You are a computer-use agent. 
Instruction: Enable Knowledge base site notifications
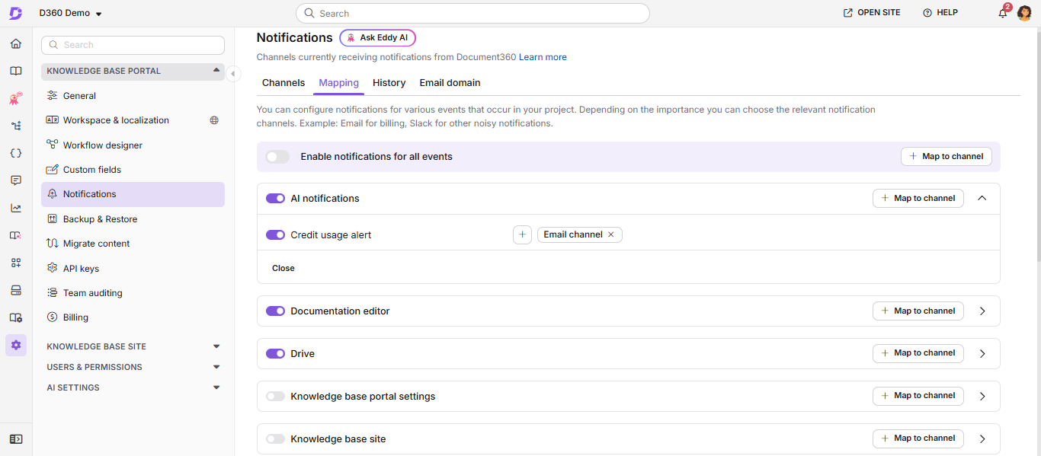(x=275, y=439)
